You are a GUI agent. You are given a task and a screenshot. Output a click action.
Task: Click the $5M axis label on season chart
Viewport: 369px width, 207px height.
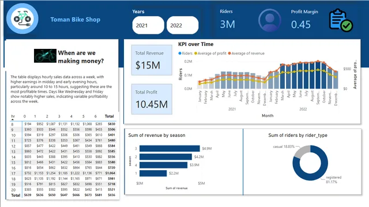[201, 183]
